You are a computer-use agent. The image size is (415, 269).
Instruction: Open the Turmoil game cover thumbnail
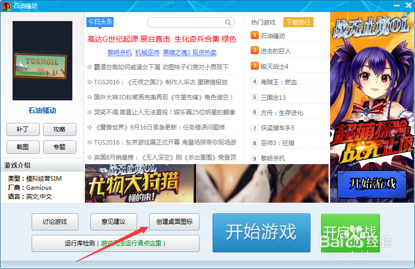42,61
